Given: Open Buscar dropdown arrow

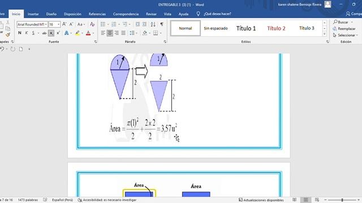Looking at the screenshot, I should click(x=352, y=22).
